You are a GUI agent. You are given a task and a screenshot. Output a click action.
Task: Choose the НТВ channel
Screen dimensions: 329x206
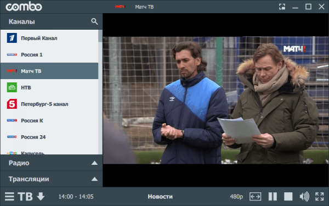coord(49,87)
